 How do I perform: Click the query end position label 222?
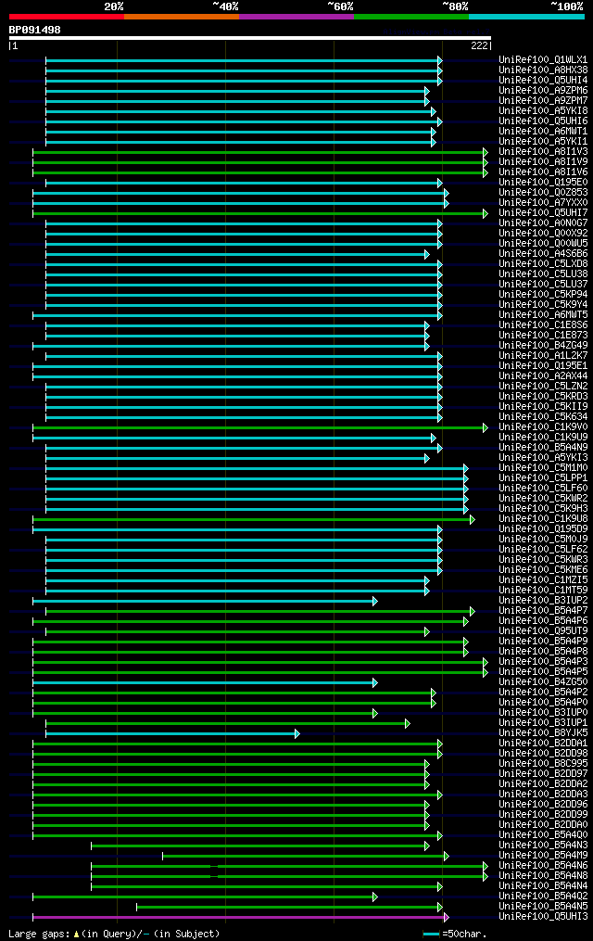[479, 45]
